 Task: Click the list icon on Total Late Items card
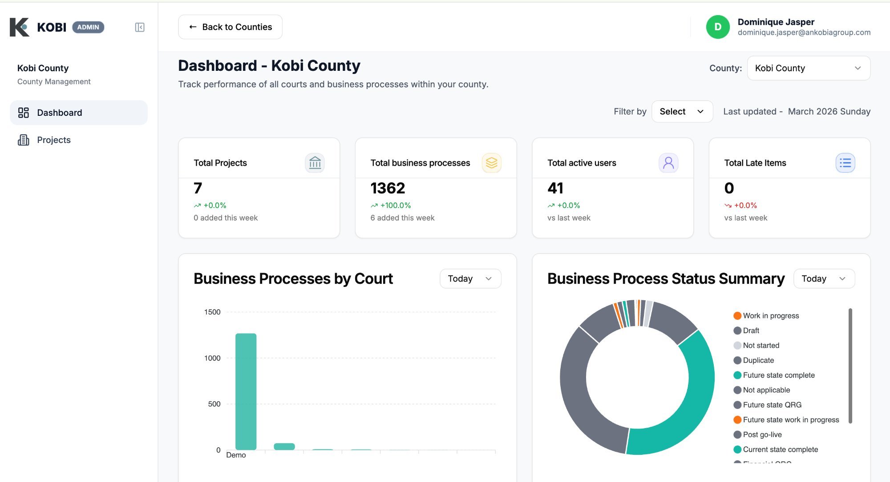click(845, 163)
